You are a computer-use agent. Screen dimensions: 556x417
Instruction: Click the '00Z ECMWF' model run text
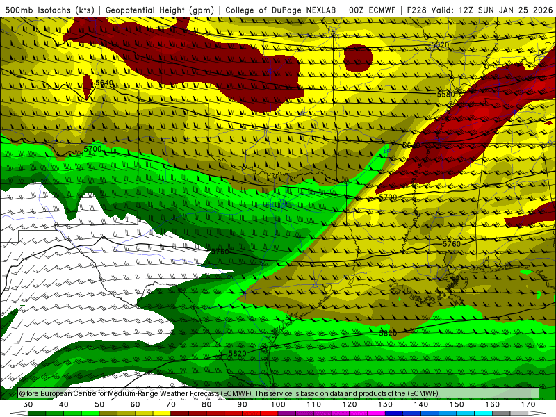pos(372,10)
